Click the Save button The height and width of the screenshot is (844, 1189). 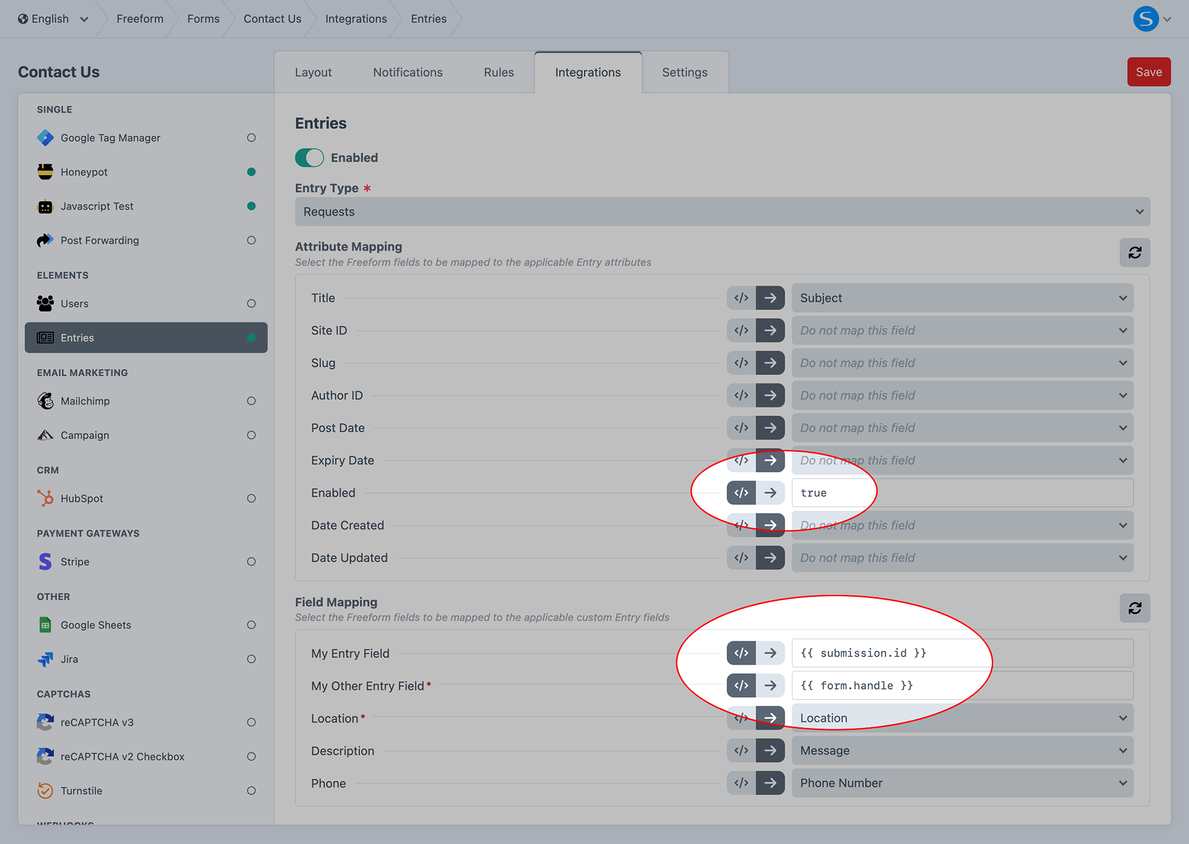(1148, 71)
